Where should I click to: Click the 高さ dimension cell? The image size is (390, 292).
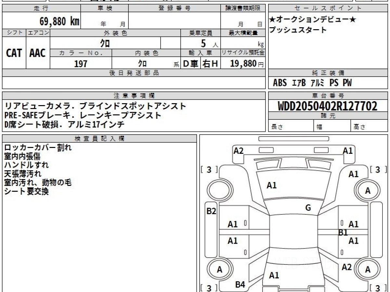[369, 126]
